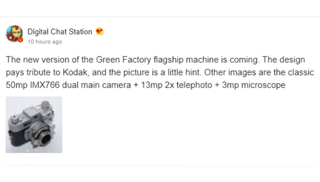320x182 pixels.
Task: Click 'picture is a little hint' phrase
Action: pyautogui.click(x=162, y=73)
